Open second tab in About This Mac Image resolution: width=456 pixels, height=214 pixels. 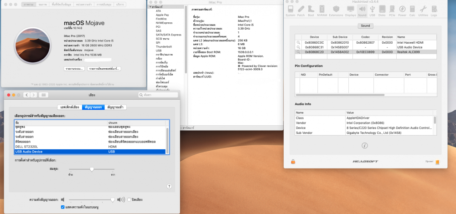[42, 5]
